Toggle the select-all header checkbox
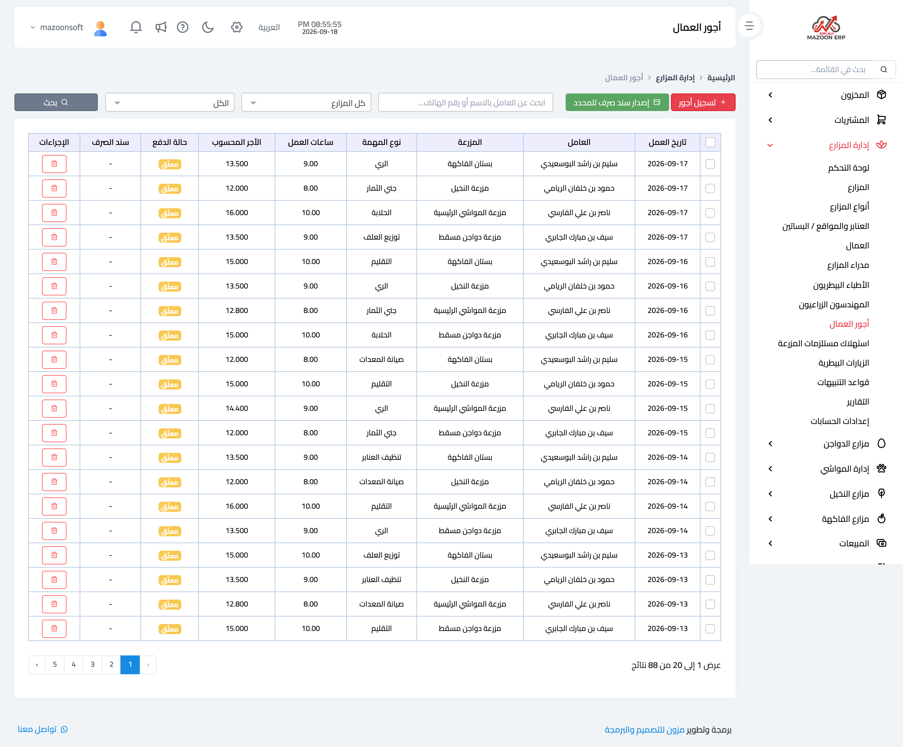The height and width of the screenshot is (747, 903). click(x=710, y=142)
